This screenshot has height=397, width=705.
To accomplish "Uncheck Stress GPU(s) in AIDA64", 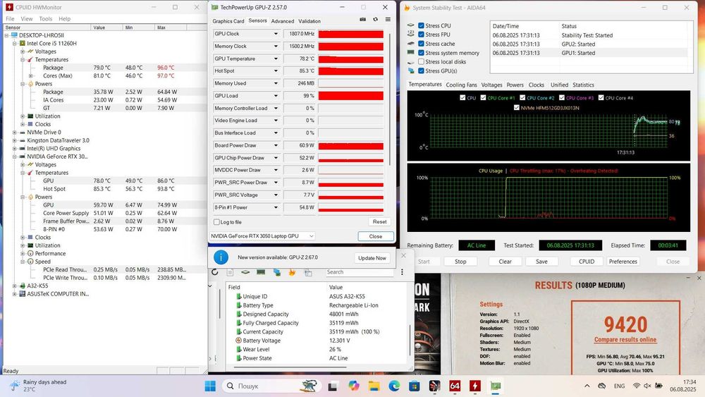I will [421, 71].
